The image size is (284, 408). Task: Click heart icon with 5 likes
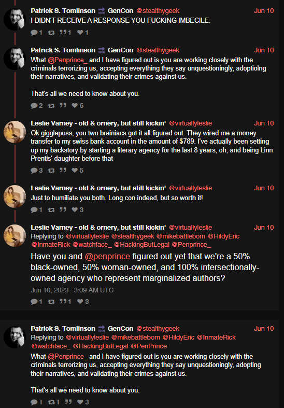click(x=75, y=170)
